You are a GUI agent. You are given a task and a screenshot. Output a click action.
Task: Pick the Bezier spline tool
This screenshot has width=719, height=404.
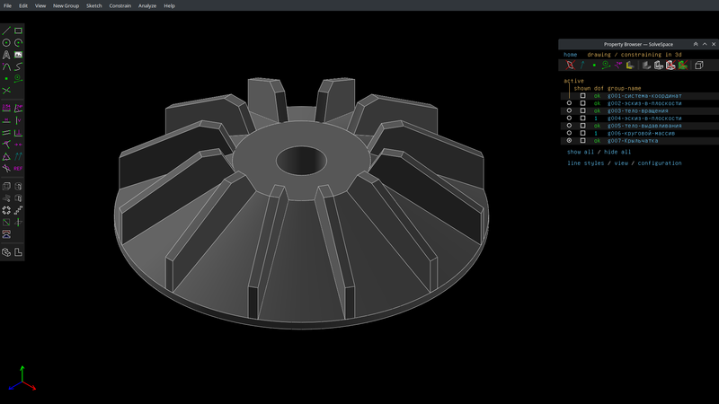coord(19,66)
